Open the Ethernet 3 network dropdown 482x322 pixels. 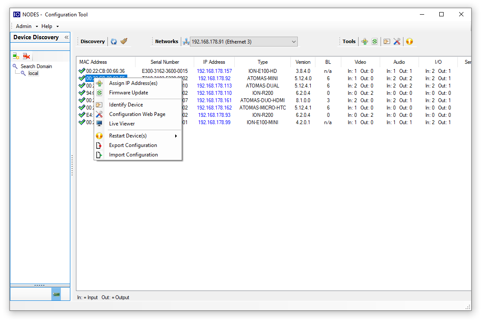293,41
